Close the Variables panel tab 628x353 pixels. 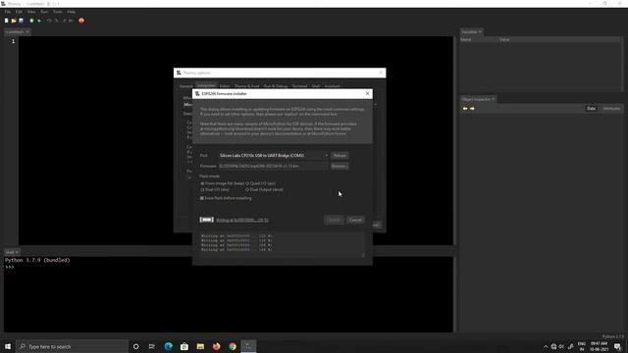[x=480, y=31]
